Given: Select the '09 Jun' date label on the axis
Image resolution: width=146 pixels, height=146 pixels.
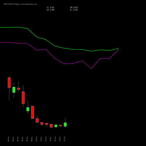Looking at the screenshot, I should (32, 139).
